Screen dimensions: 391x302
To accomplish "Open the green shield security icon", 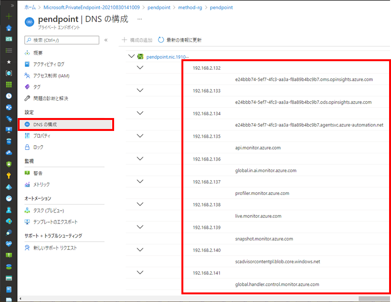I will click(x=9, y=164).
